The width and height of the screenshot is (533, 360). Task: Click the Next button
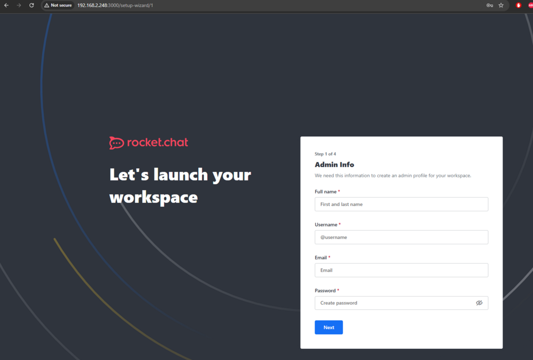tap(329, 328)
